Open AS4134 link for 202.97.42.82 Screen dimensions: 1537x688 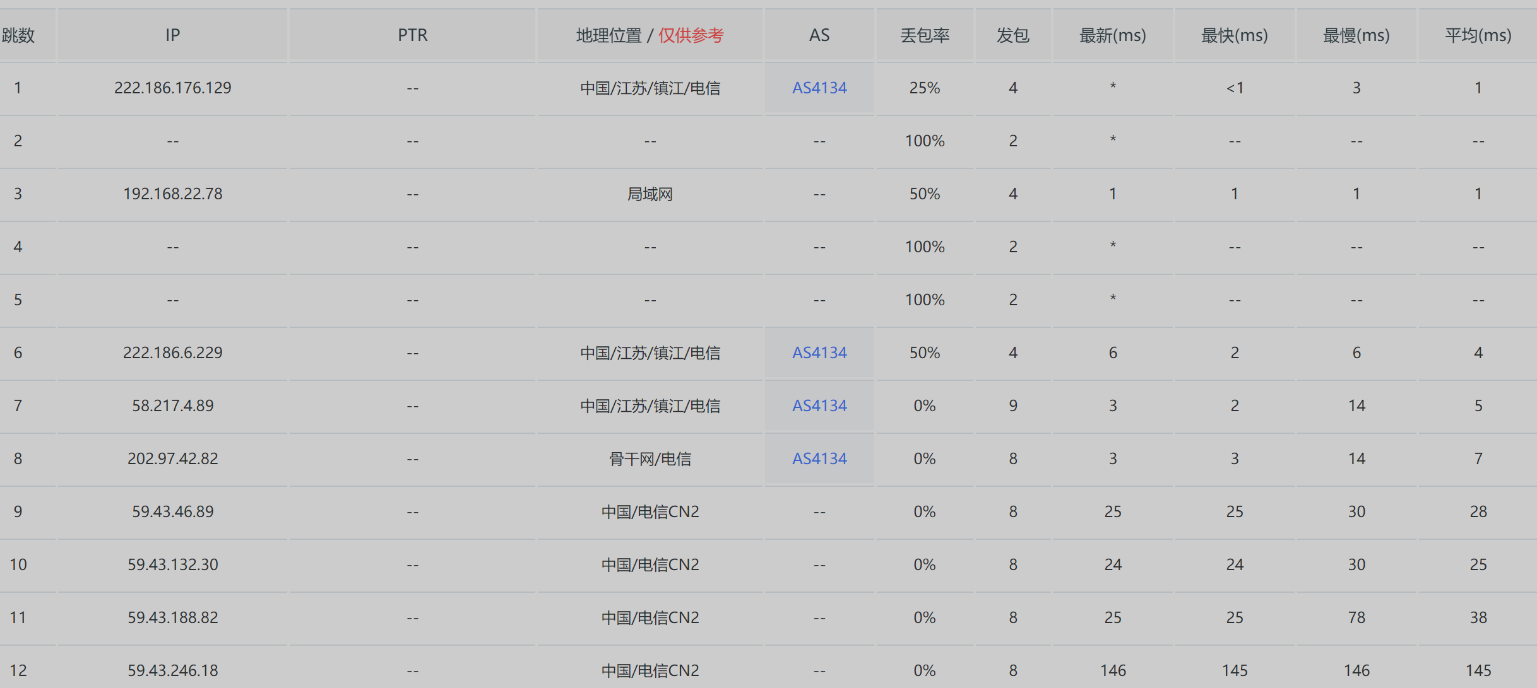pos(819,458)
